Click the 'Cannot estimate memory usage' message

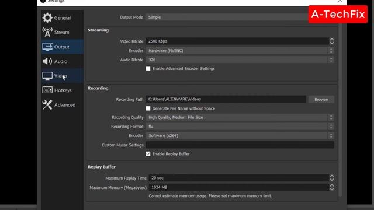[x=210, y=196]
